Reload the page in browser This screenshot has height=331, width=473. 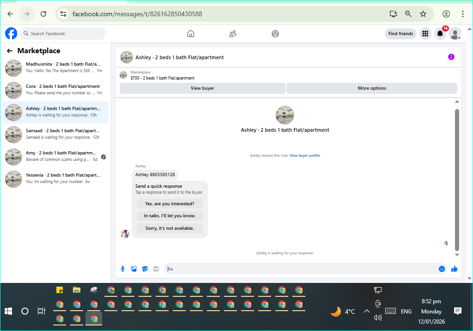click(43, 14)
